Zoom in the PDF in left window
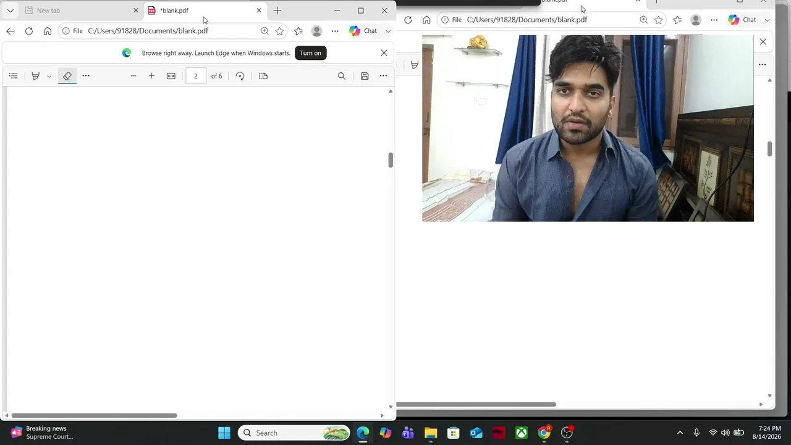This screenshot has width=791, height=445. click(x=151, y=76)
